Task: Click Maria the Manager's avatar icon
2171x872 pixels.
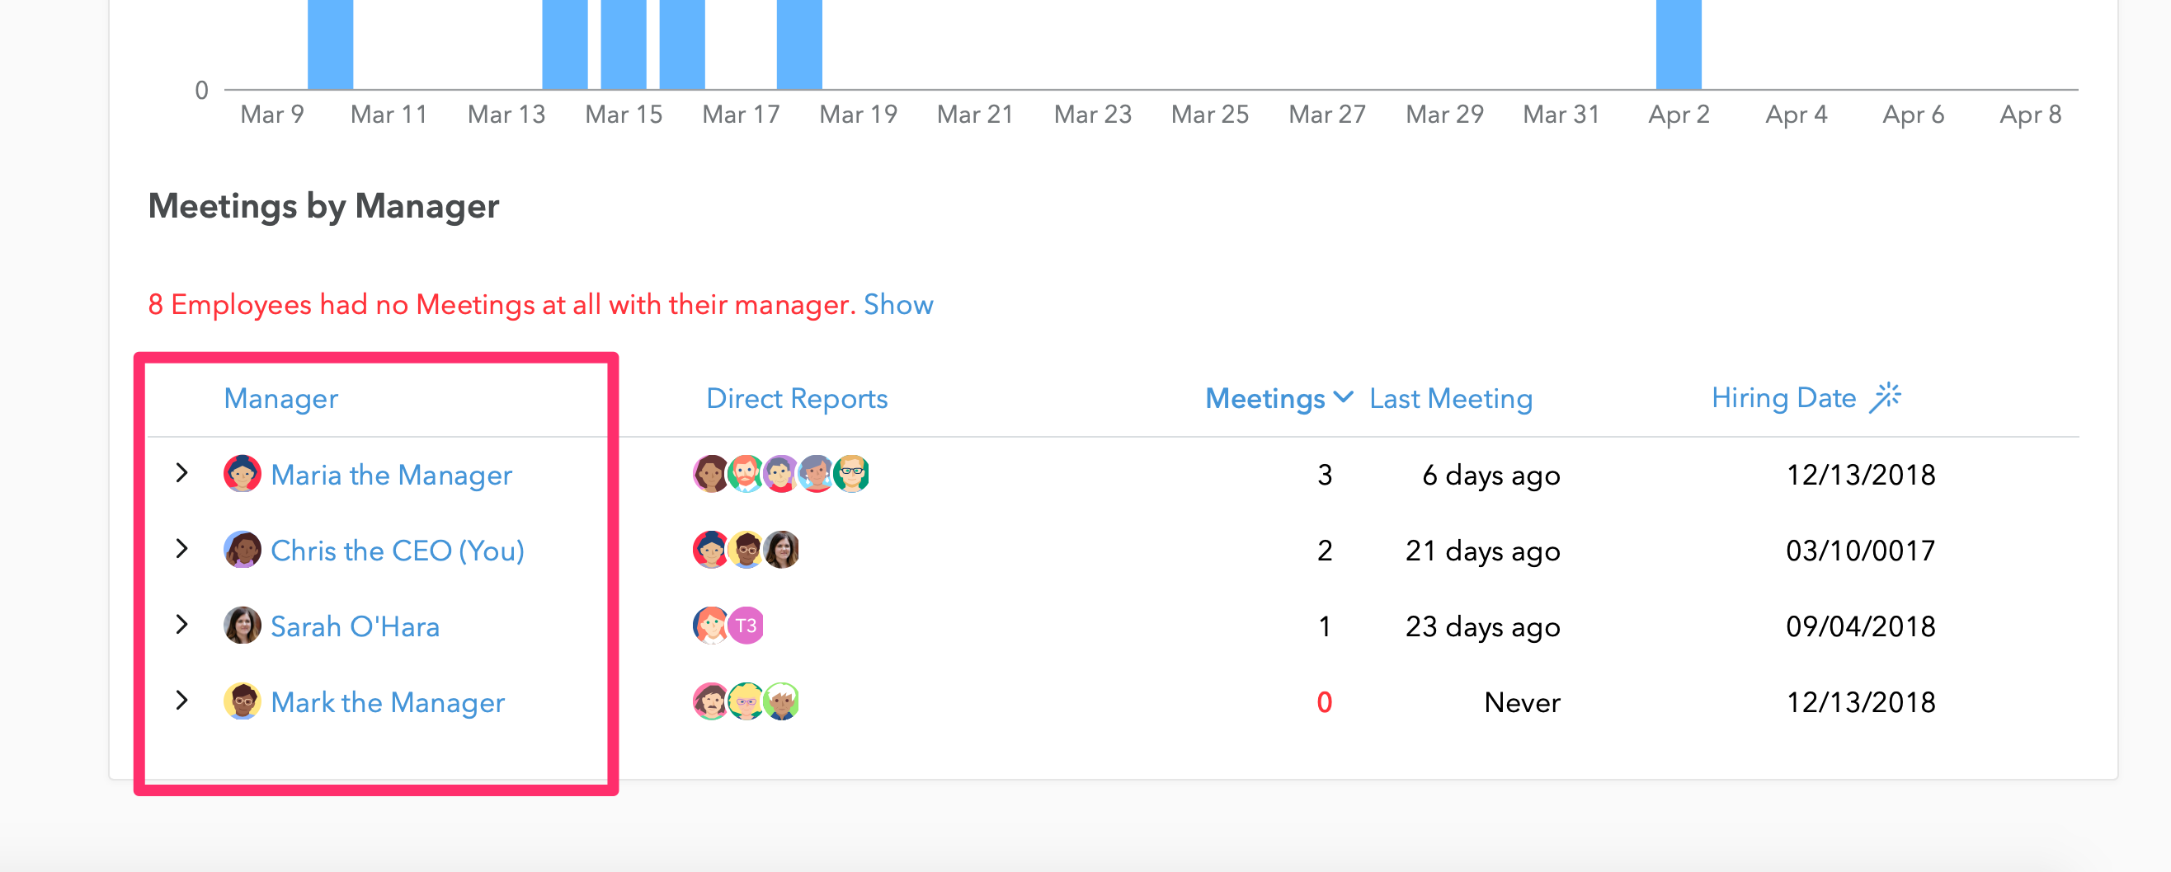Action: point(242,473)
